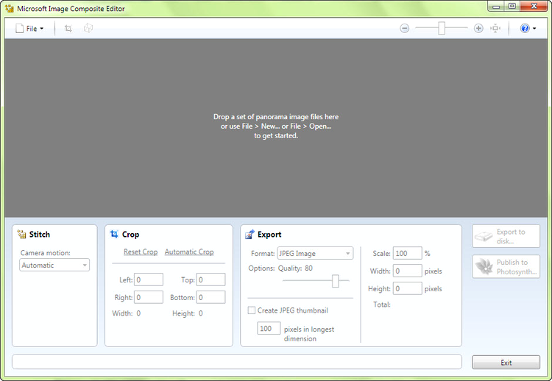Close the Image Composite Editor window

(x=534, y=6)
